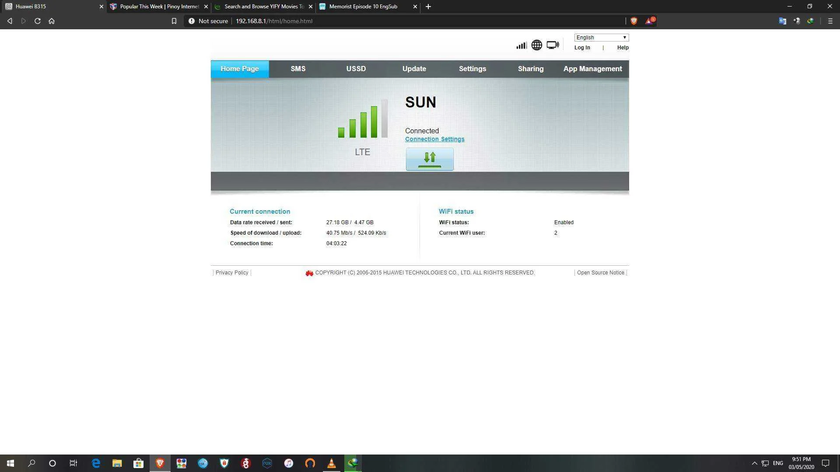Open VLC media player from taskbar
Screen dimensions: 840x472
(331, 463)
